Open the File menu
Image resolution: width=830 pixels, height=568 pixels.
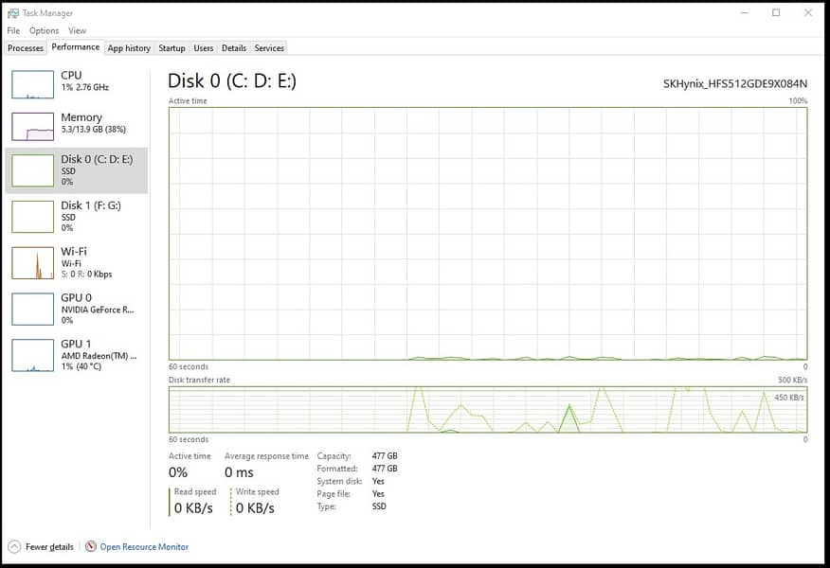13,30
